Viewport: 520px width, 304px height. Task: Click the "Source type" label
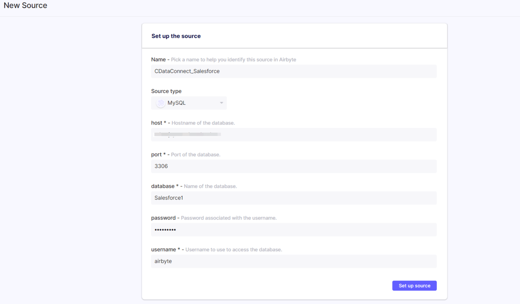pos(166,91)
